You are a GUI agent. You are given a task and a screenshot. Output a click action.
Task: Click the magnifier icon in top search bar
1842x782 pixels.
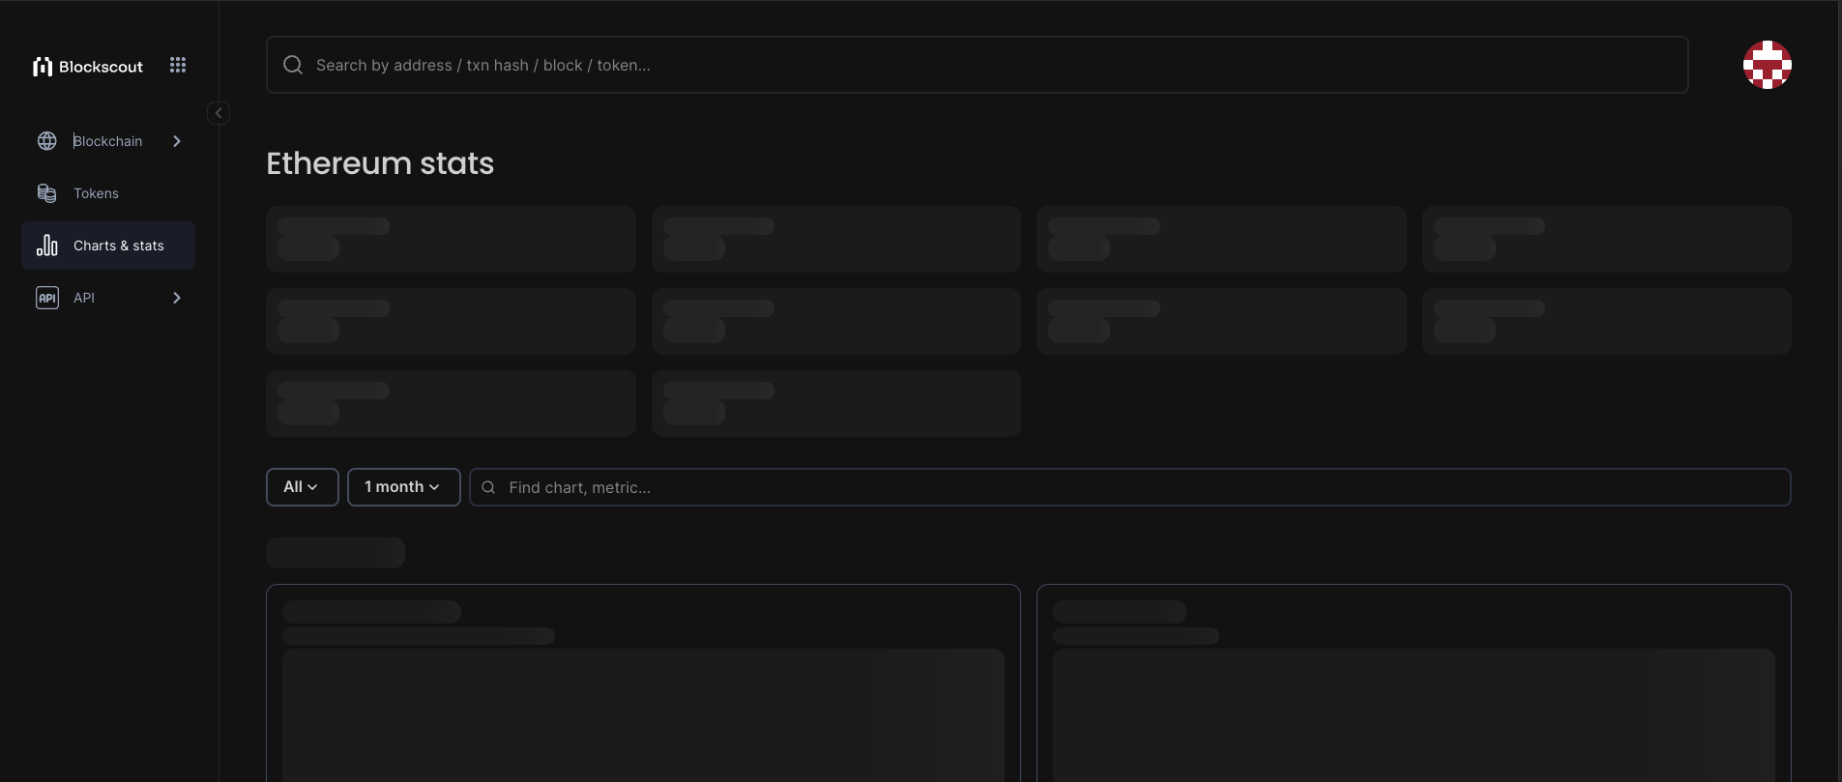click(x=293, y=65)
